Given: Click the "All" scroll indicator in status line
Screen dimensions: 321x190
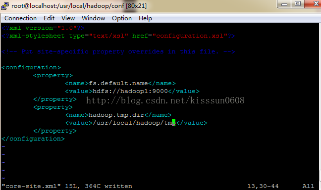Looking at the screenshot, I should click(x=308, y=186).
